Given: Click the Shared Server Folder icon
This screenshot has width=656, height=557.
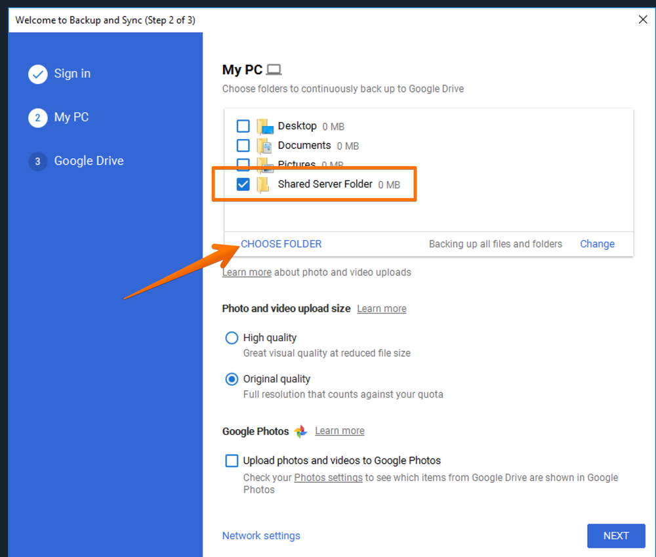Looking at the screenshot, I should click(x=263, y=184).
